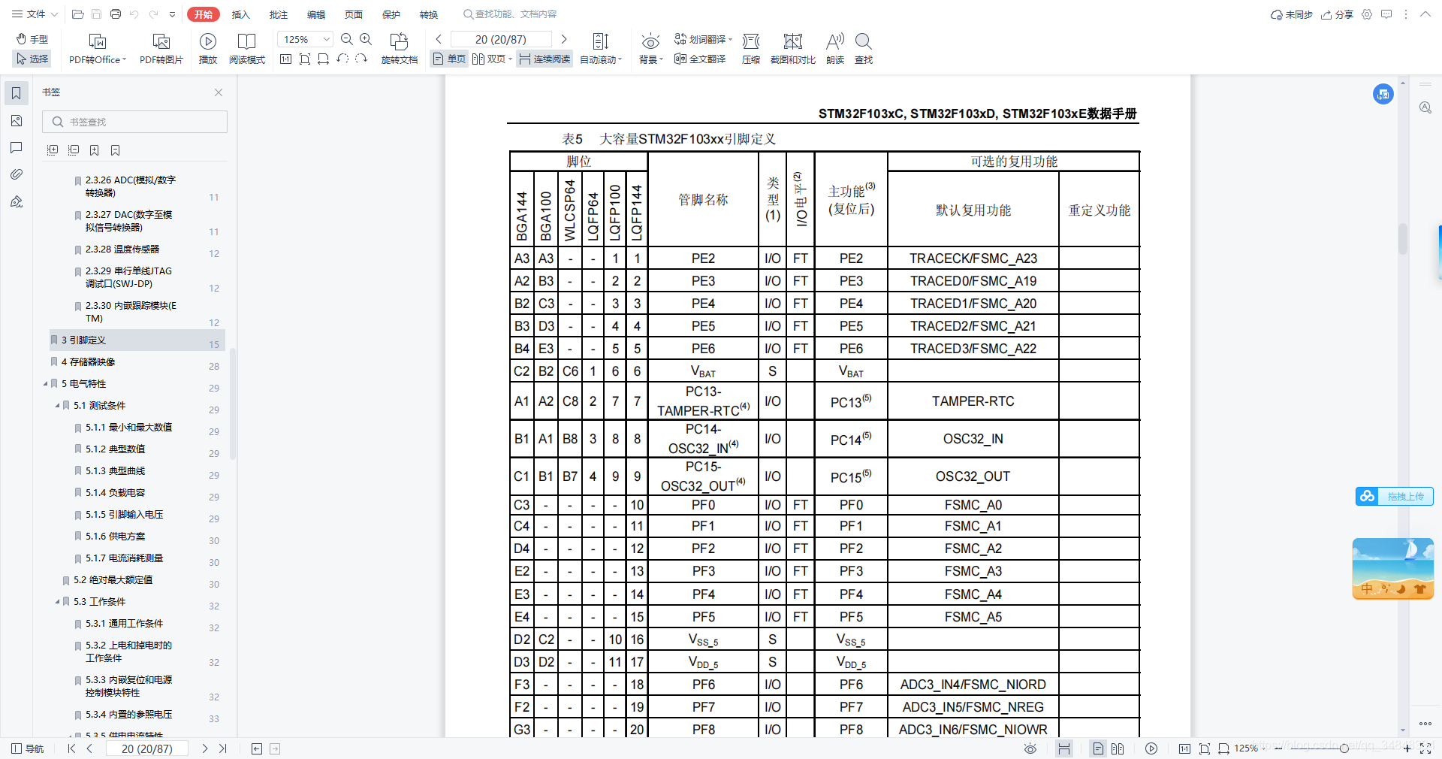Toggle single page icon in status bar
This screenshot has height=759, width=1442.
click(x=1098, y=748)
